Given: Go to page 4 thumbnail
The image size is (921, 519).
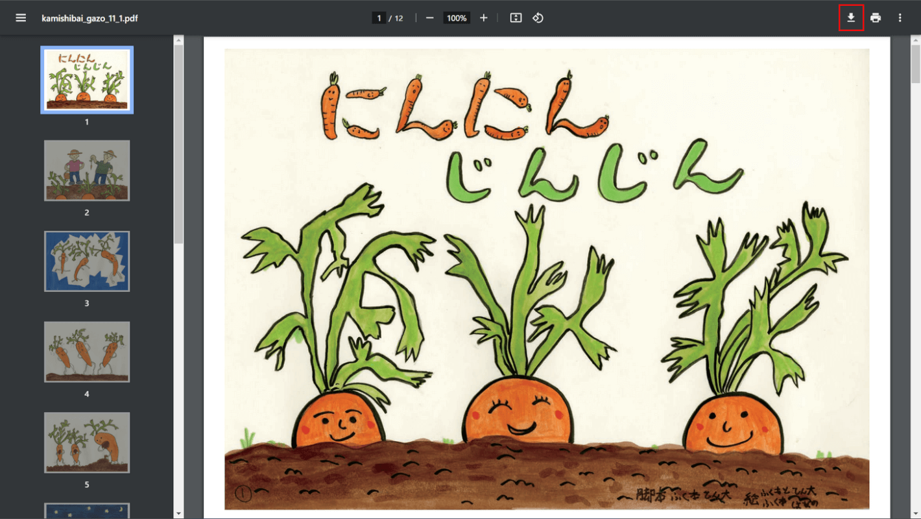Looking at the screenshot, I should (x=87, y=352).
